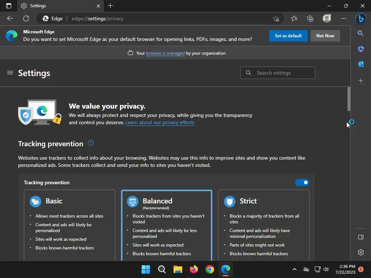Open sidebar Search icon
Screen dimensions: 371x278
[x=360, y=33]
